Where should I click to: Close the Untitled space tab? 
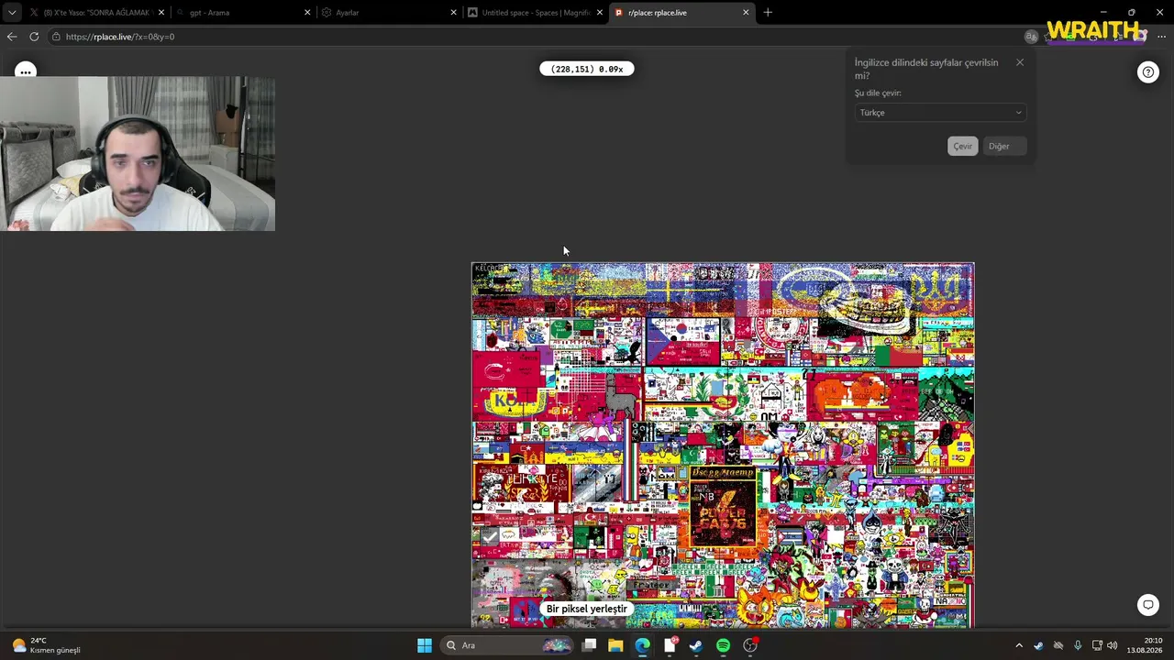pos(600,13)
